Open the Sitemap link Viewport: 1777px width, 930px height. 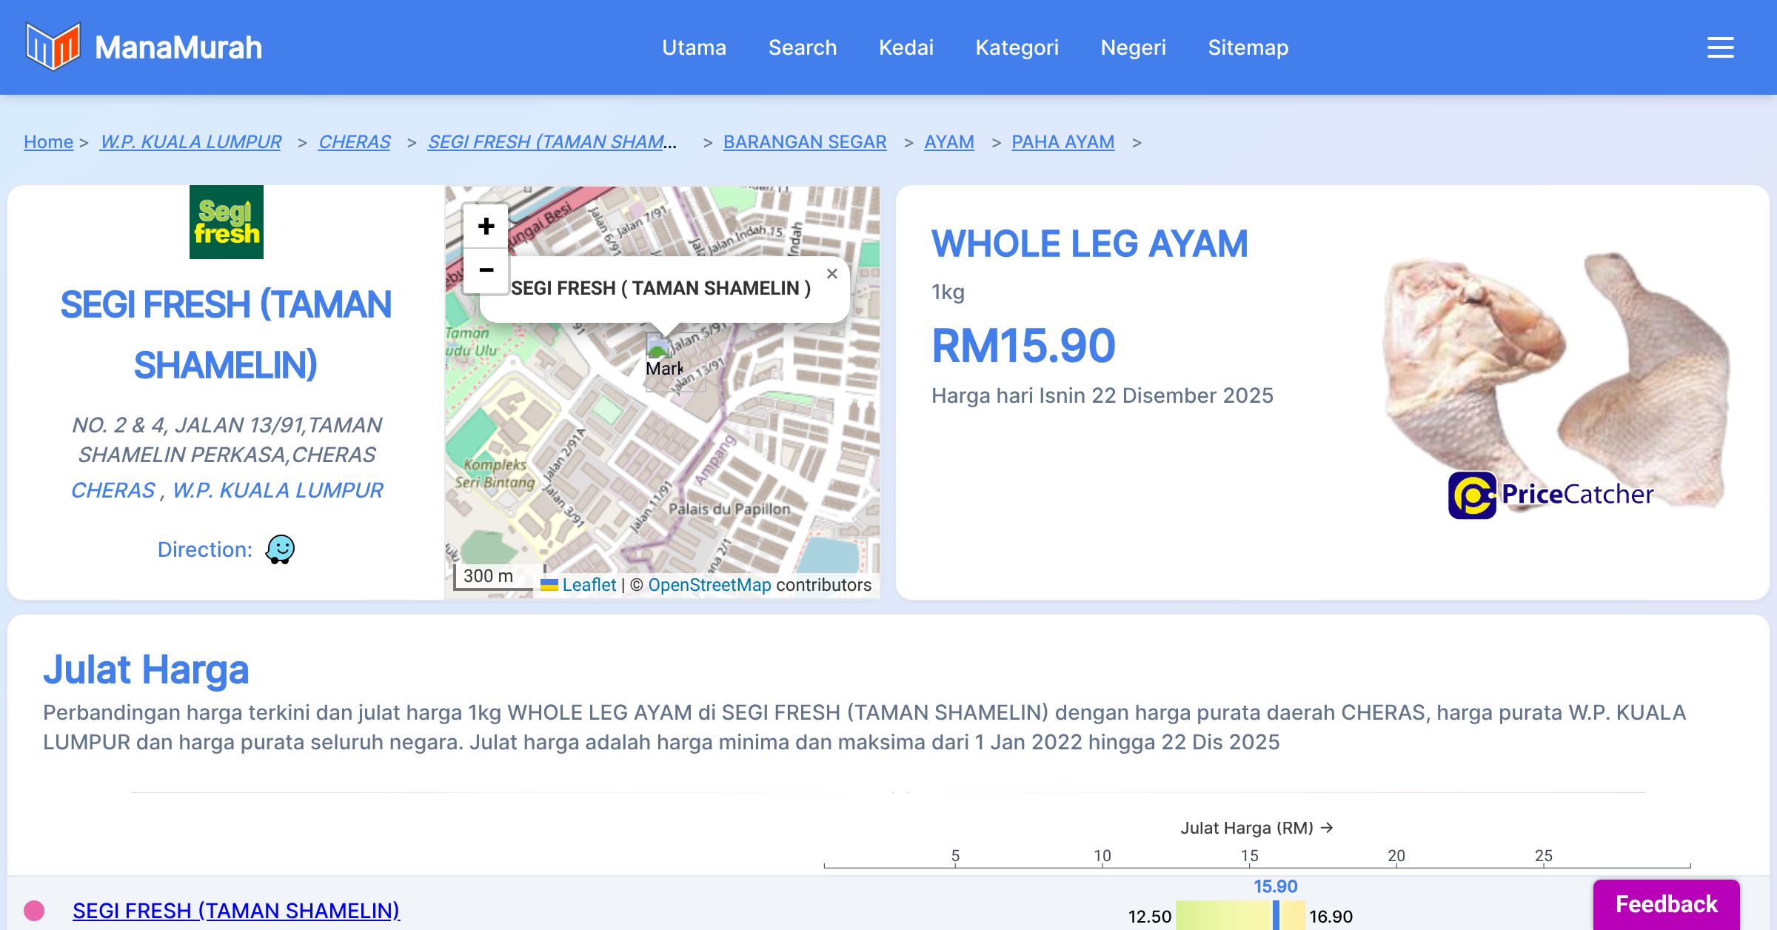1248,47
